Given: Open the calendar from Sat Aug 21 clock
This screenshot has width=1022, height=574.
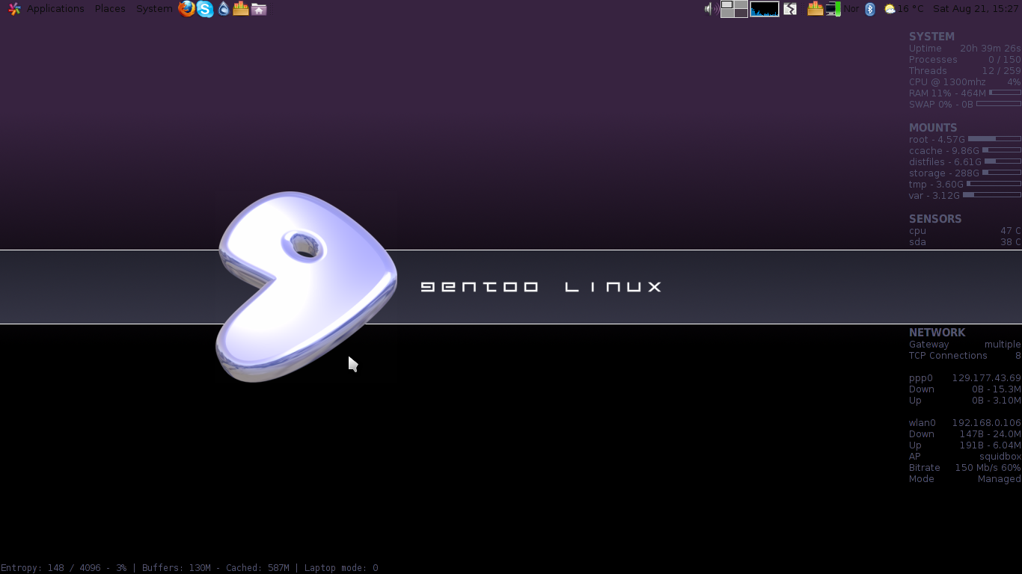Looking at the screenshot, I should point(976,9).
